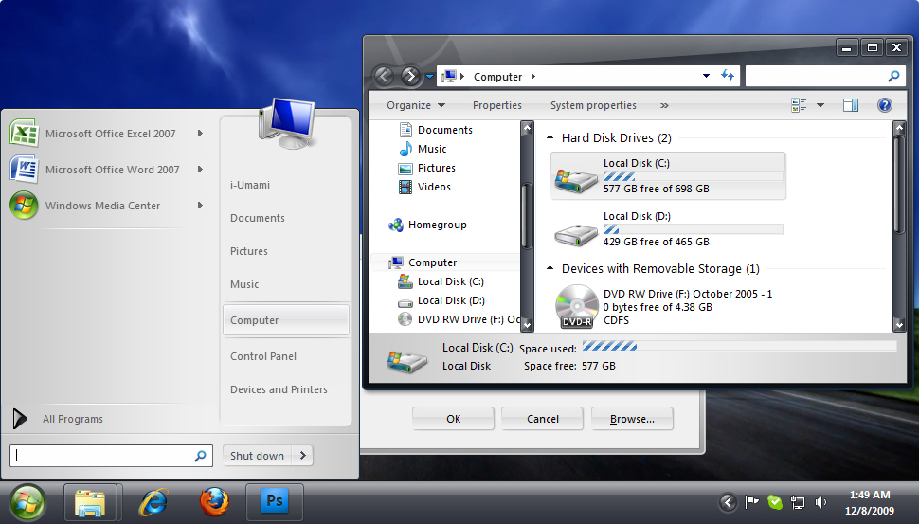Click the Space used bar in the details pane

click(739, 347)
